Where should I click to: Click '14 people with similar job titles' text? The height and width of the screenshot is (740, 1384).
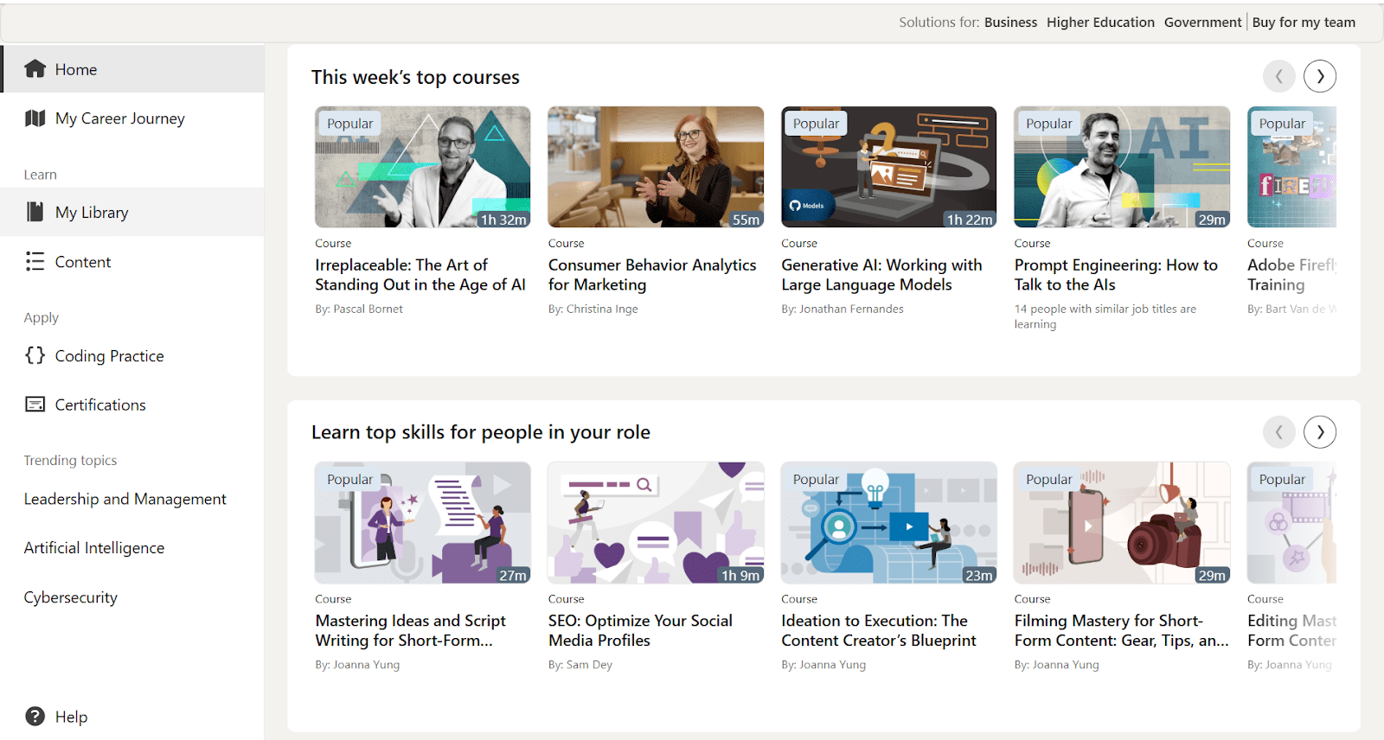click(1105, 316)
